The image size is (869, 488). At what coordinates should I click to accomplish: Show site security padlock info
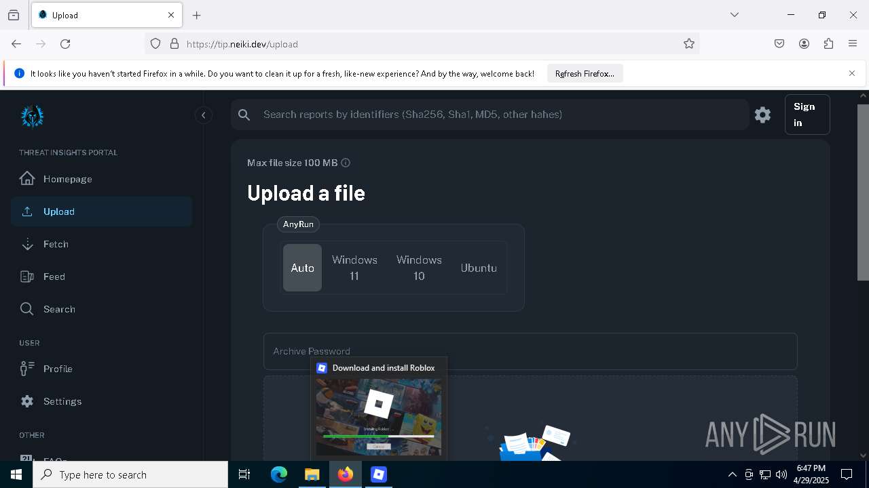pyautogui.click(x=174, y=43)
